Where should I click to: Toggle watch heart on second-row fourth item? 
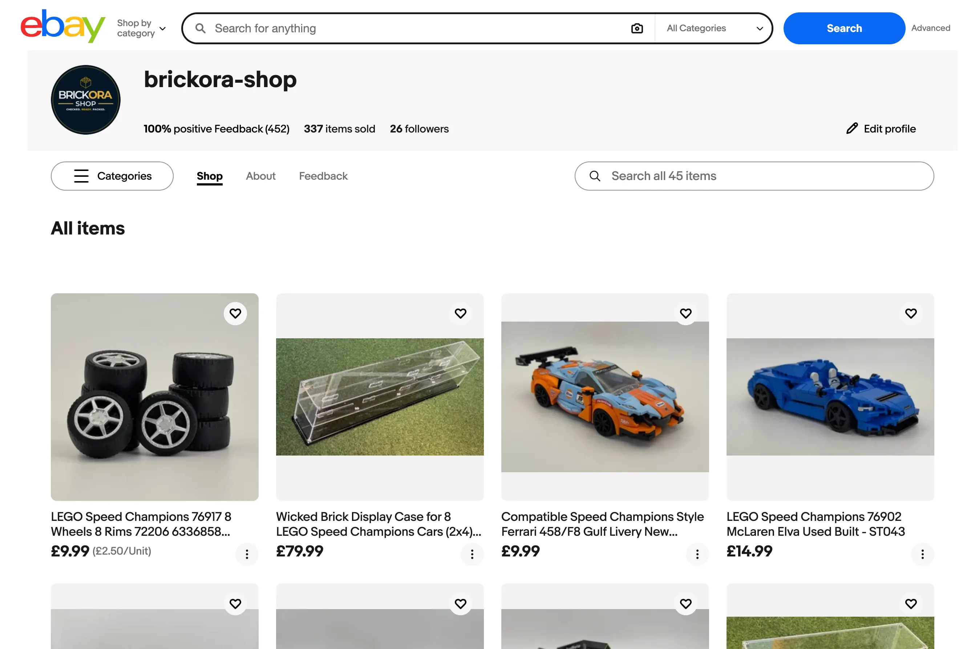pos(911,604)
